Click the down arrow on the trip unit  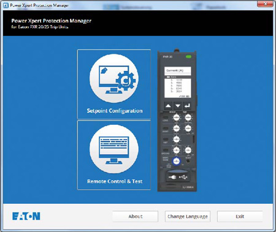pyautogui.click(x=178, y=106)
